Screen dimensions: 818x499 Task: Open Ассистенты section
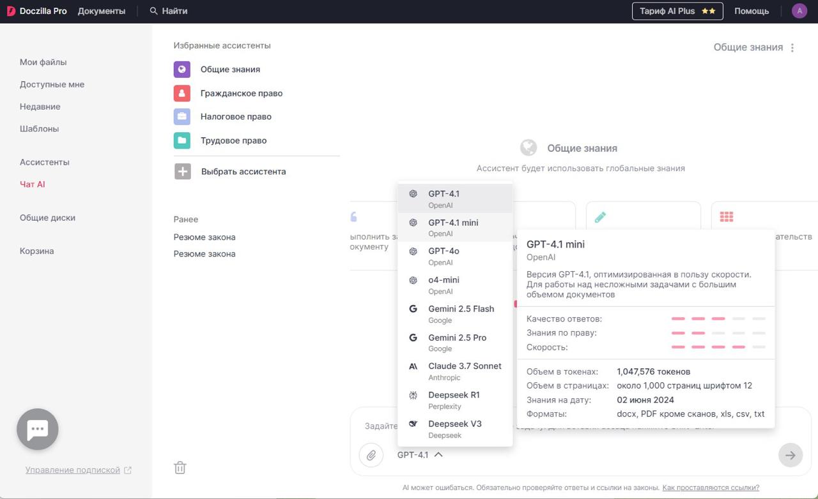tap(45, 162)
